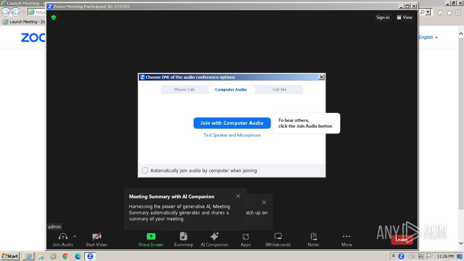Click Join with Computer Audio

click(232, 123)
